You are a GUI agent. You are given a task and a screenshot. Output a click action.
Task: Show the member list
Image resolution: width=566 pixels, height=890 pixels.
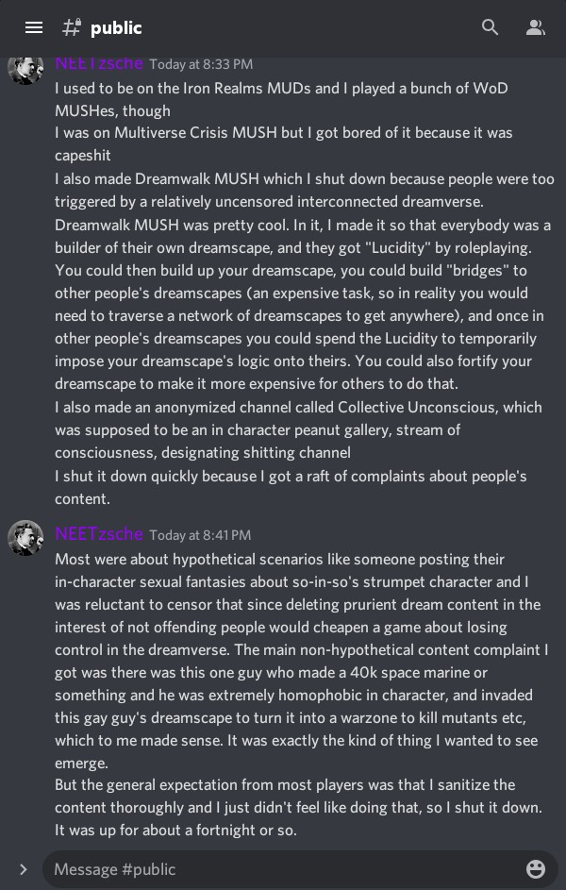(536, 27)
